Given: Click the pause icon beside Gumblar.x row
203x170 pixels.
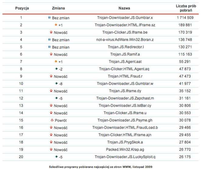Looking at the screenshot, I should (x=49, y=18).
